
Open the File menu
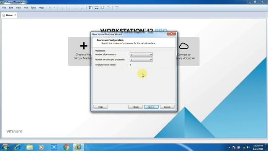pyautogui.click(x=4, y=8)
